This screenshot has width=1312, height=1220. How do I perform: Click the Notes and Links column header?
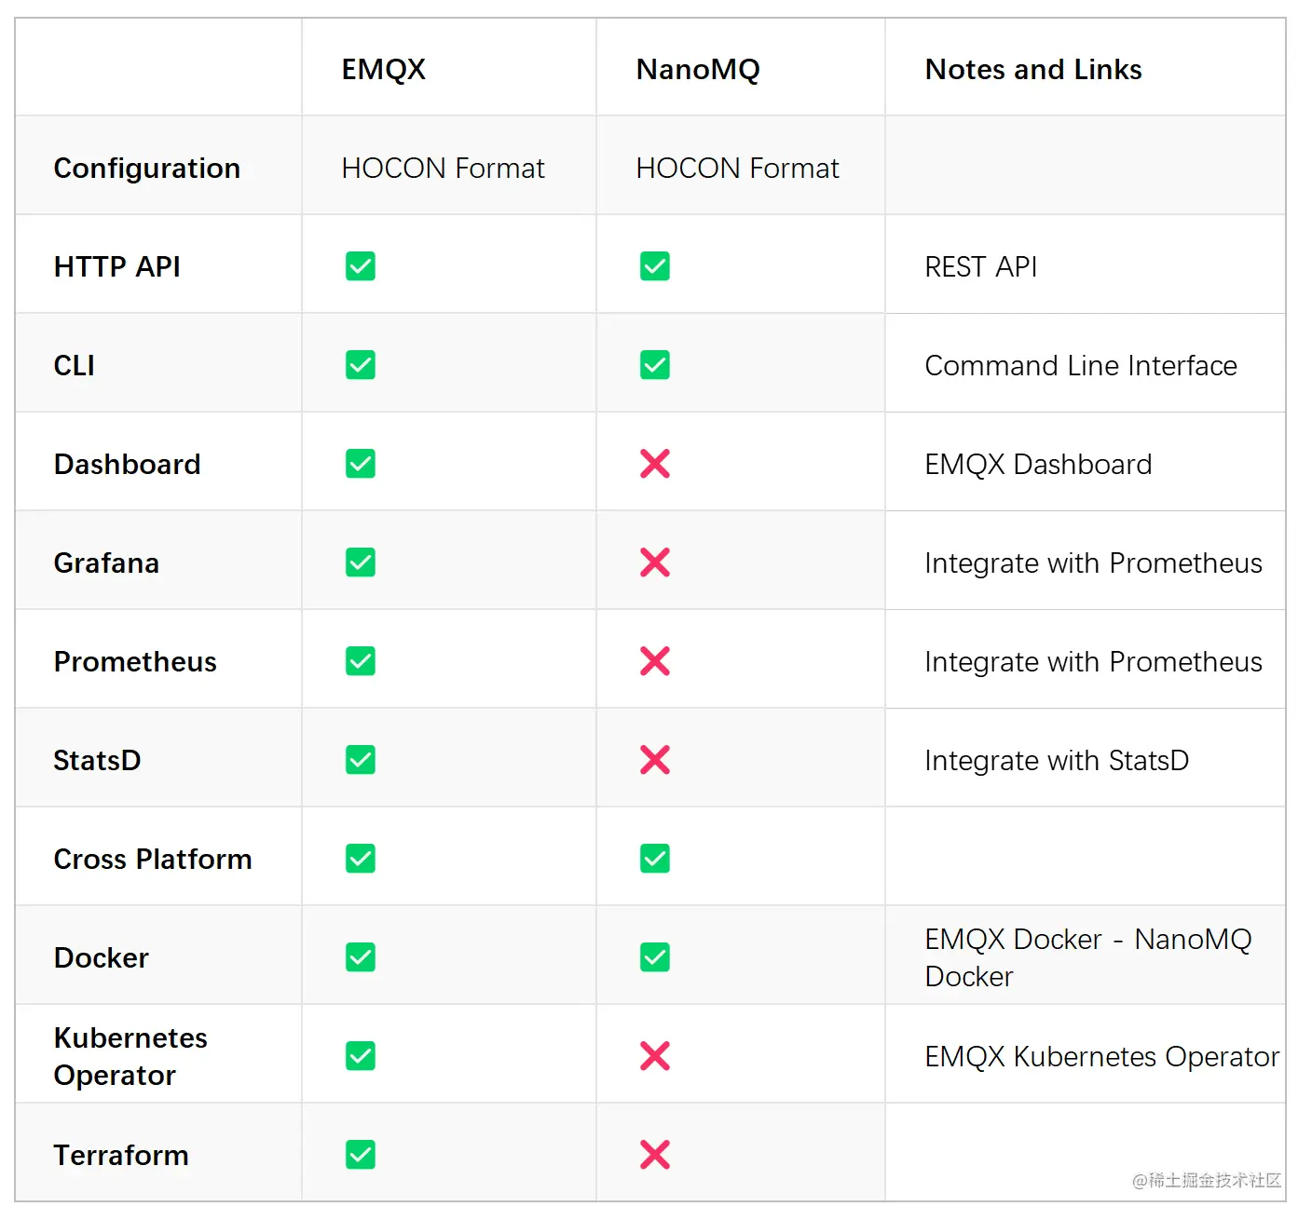[x=1032, y=70]
